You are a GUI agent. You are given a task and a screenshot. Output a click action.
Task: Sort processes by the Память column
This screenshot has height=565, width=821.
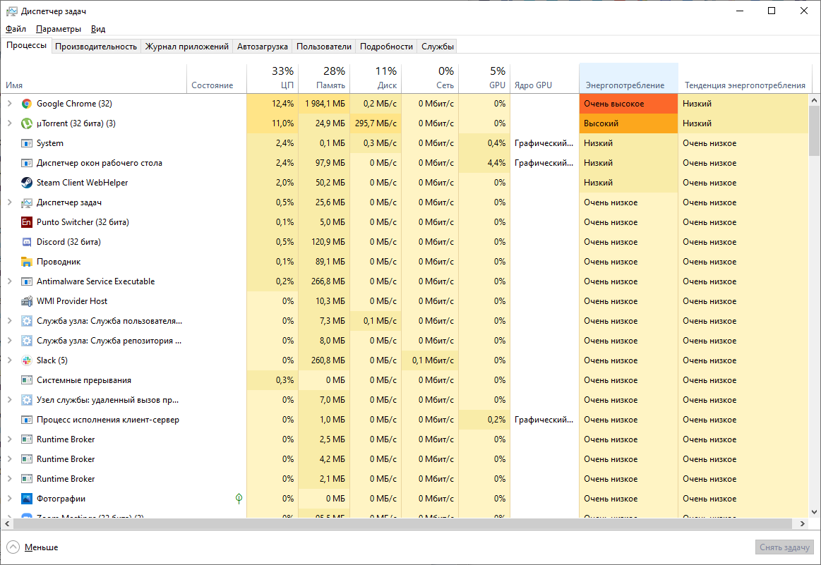(x=324, y=78)
